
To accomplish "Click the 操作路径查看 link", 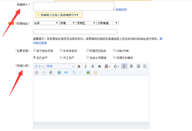I will pos(40,43).
